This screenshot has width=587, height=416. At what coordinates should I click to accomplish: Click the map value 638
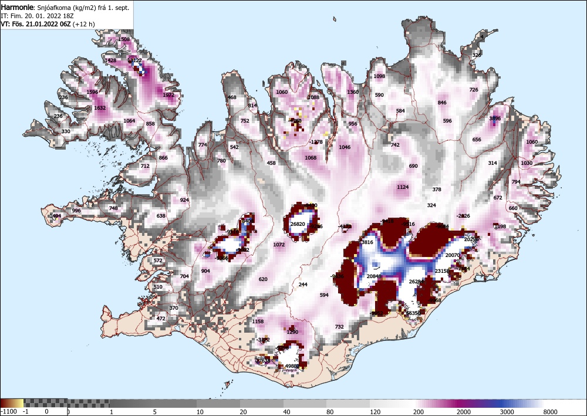(161, 216)
